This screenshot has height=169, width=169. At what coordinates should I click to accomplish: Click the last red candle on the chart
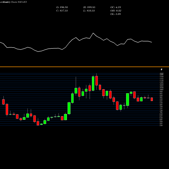152,99
